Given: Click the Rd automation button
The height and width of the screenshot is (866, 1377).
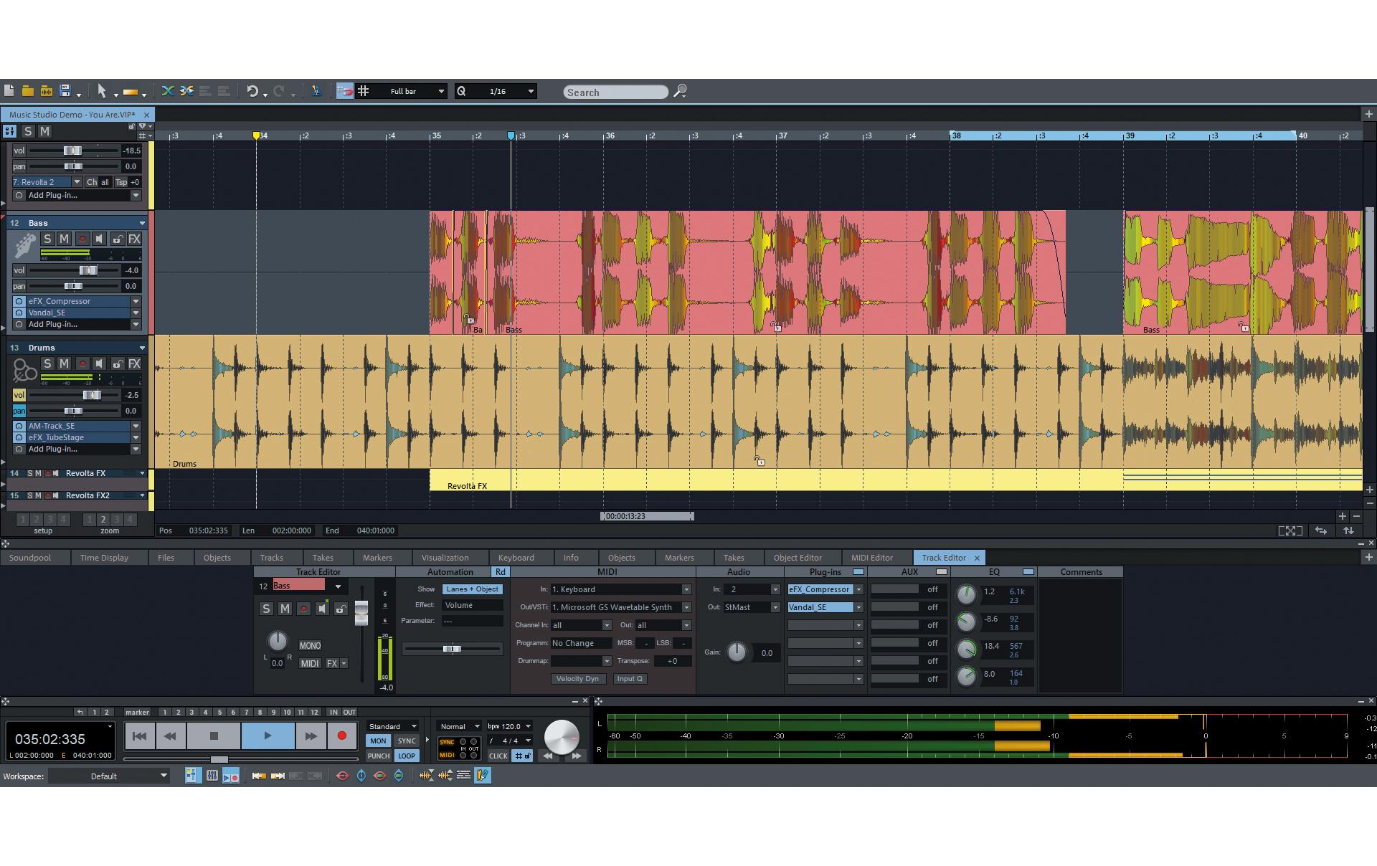Looking at the screenshot, I should pos(500,571).
